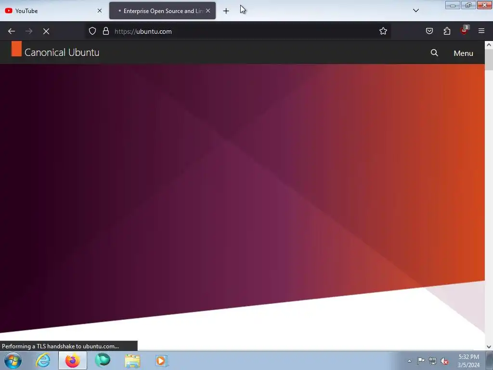The image size is (493, 370).
Task: Open Firefox application hamburger menu
Action: pos(481,31)
